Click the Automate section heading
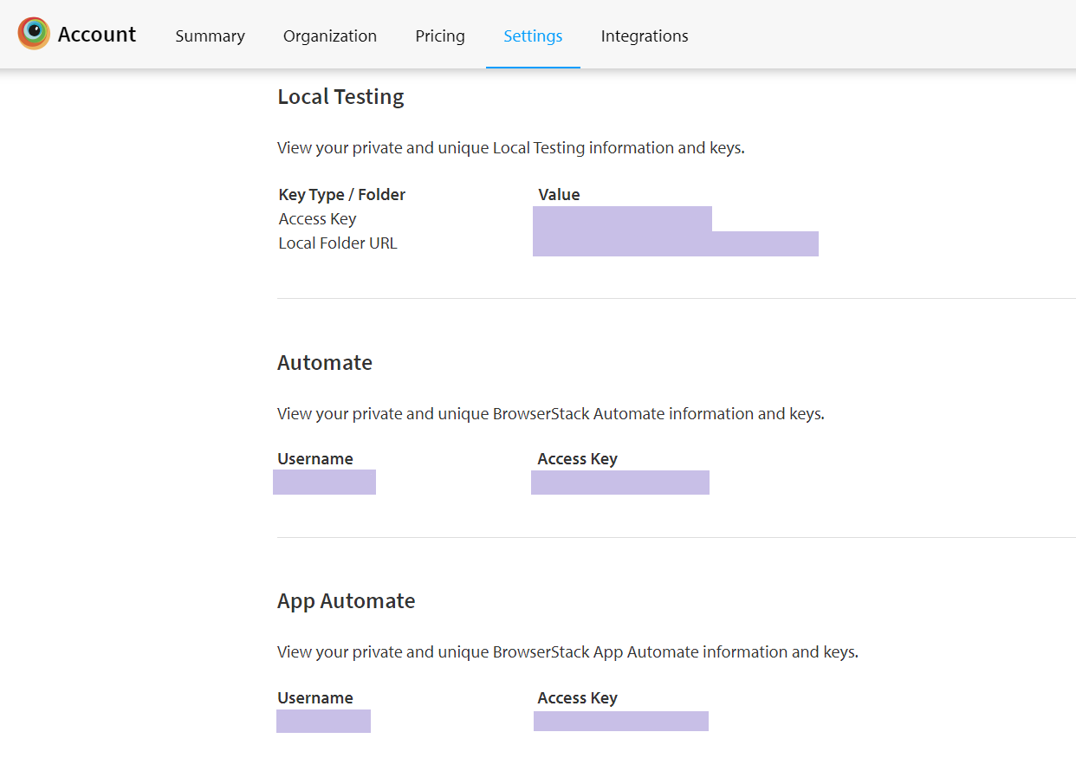 pos(325,363)
